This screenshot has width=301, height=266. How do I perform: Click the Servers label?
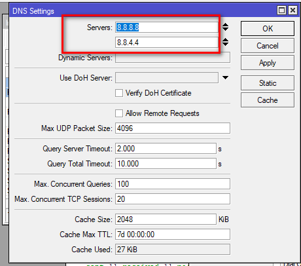pos(99,28)
